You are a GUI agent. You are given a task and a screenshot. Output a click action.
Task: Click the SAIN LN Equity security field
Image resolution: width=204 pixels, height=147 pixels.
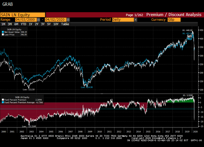(22, 15)
